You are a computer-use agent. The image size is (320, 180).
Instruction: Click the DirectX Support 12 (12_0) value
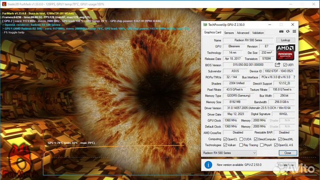click(284, 83)
